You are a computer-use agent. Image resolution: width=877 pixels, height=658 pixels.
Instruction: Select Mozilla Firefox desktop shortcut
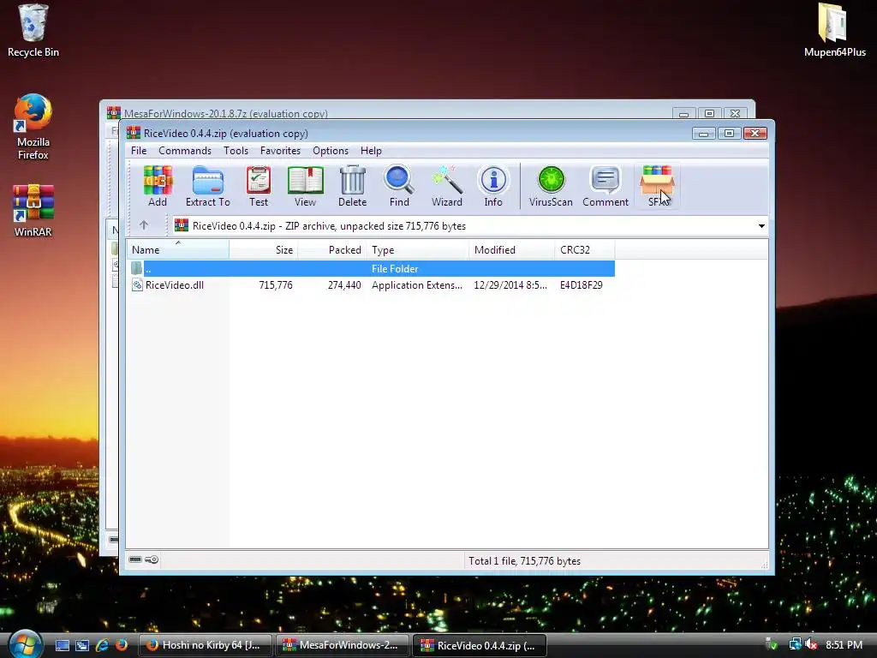coord(33,128)
